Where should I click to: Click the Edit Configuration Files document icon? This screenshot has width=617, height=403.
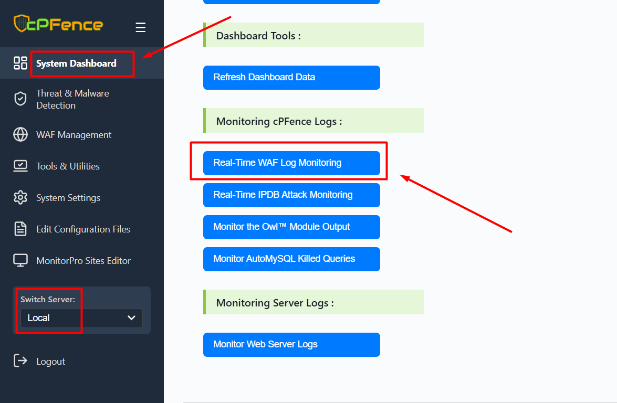pyautogui.click(x=20, y=229)
